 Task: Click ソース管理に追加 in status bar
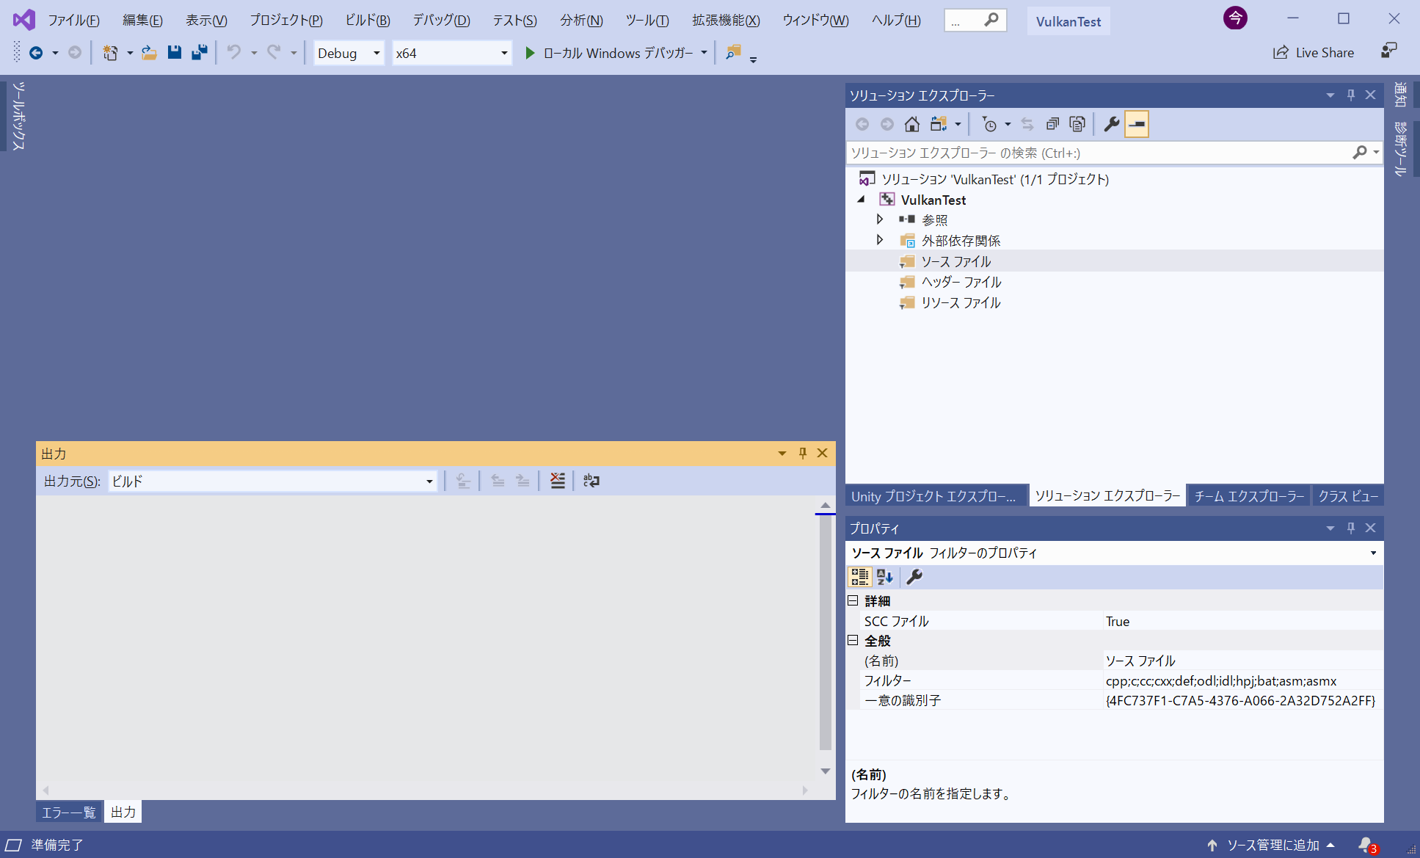pyautogui.click(x=1272, y=846)
